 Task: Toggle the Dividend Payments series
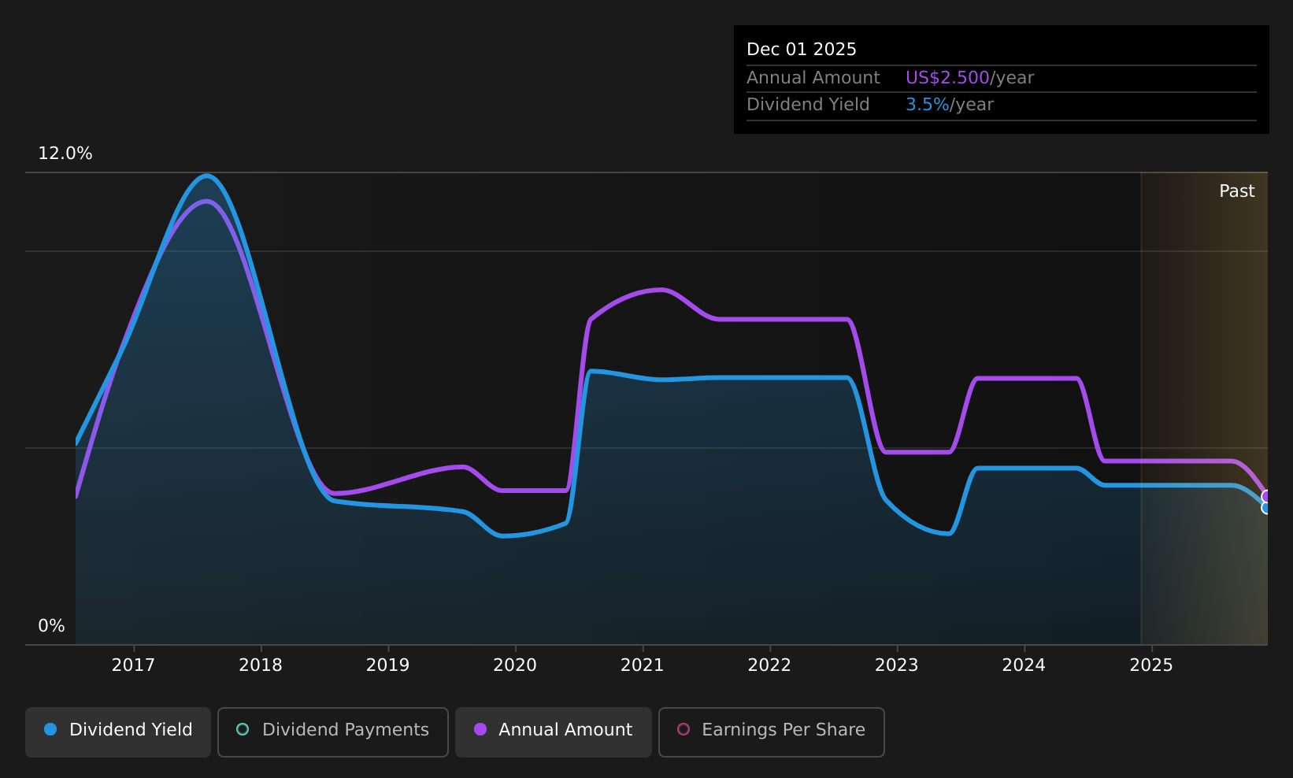333,732
